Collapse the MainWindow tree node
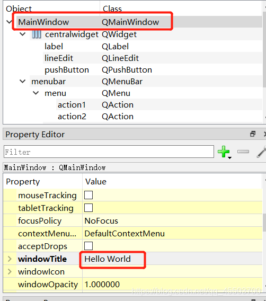Screen dimensions: 266x301 coord(9,22)
